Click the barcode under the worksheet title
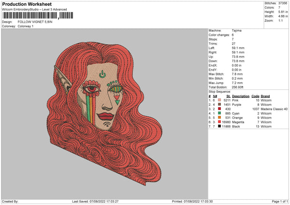Screen dimensions: 290x205 (x=38, y=15)
